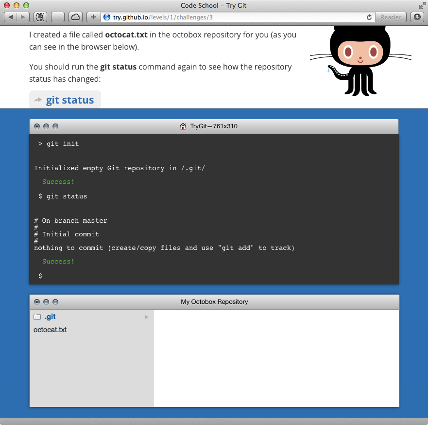Click the globe site icon in the address bar
The width and height of the screenshot is (428, 425).
[107, 17]
